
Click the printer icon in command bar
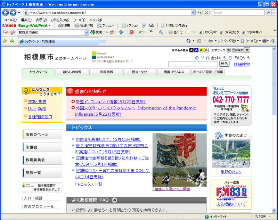[x=211, y=41]
